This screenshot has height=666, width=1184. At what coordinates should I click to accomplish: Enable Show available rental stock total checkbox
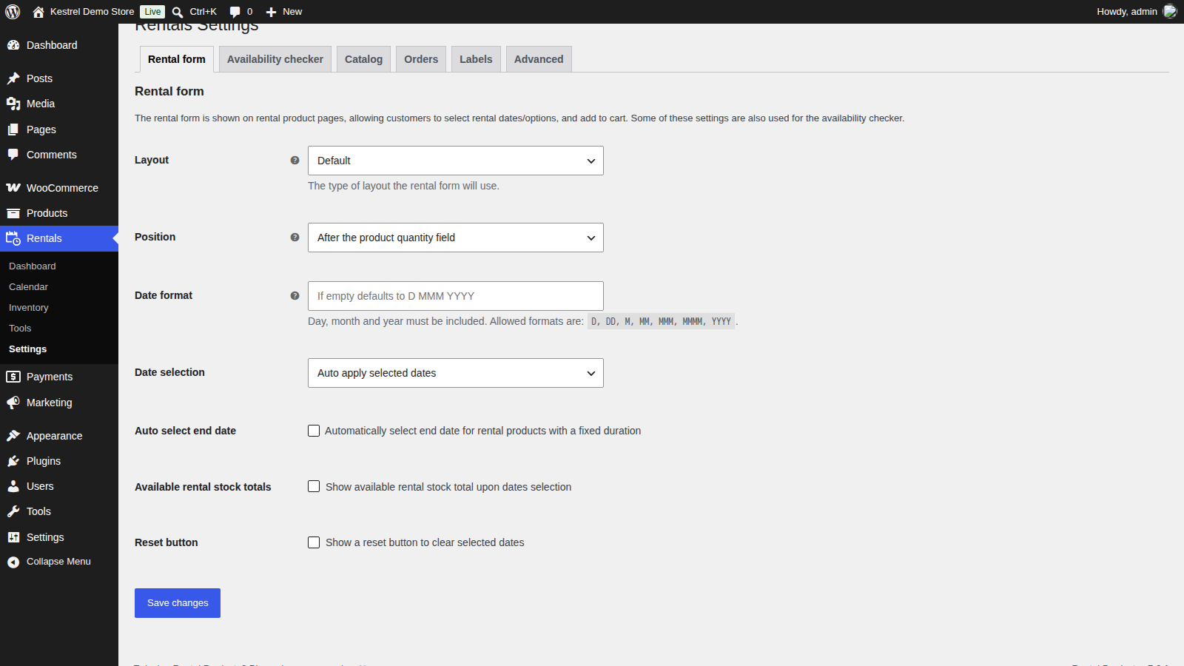tap(314, 486)
